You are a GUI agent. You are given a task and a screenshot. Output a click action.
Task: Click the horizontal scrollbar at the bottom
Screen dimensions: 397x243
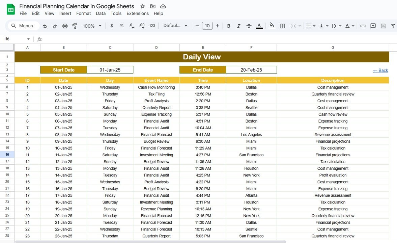pos(150,241)
